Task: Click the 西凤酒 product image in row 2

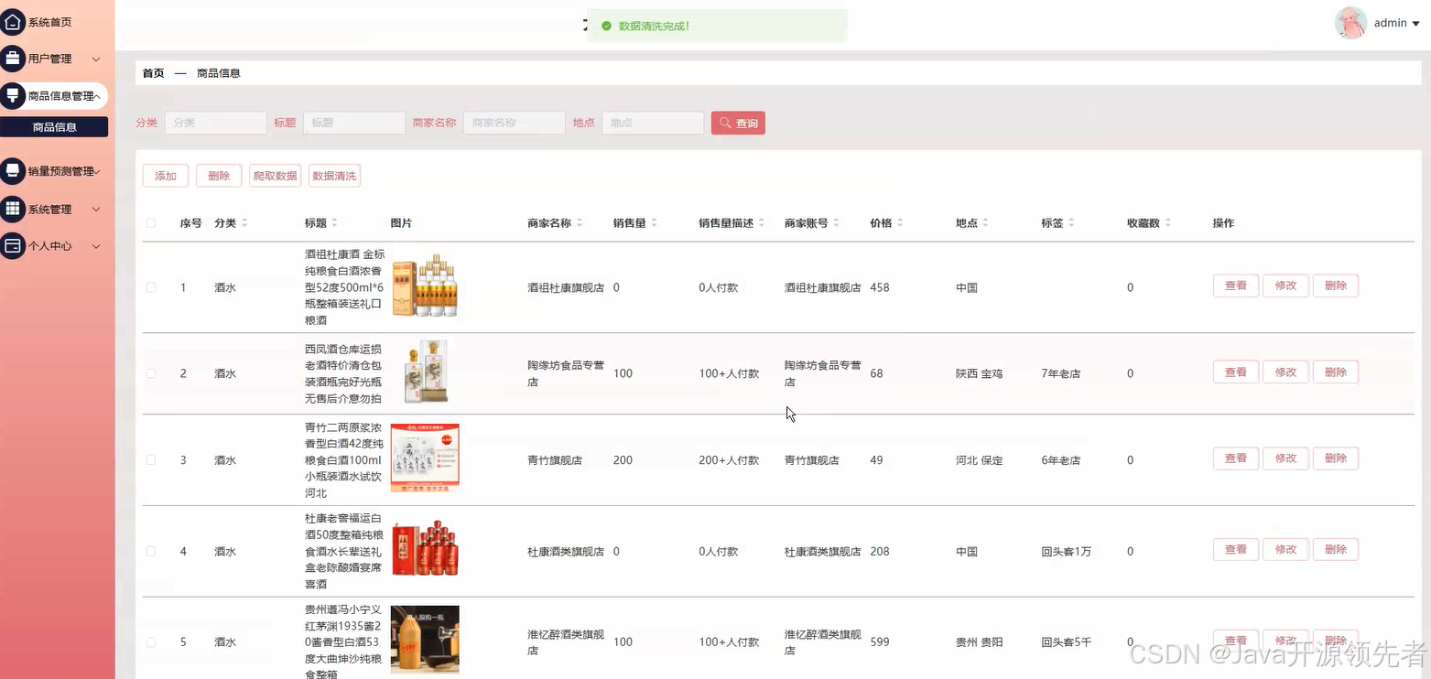Action: [x=425, y=372]
